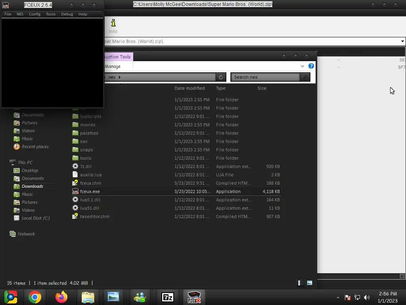Open Music under Favorites in sidebar

27,139
